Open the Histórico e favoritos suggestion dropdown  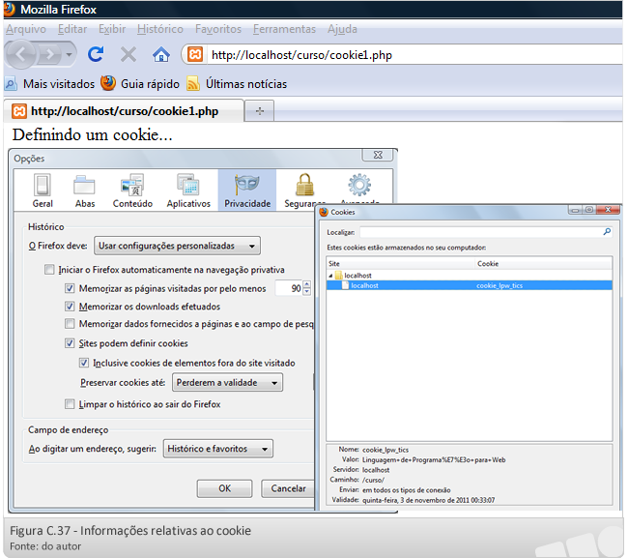click(x=218, y=449)
